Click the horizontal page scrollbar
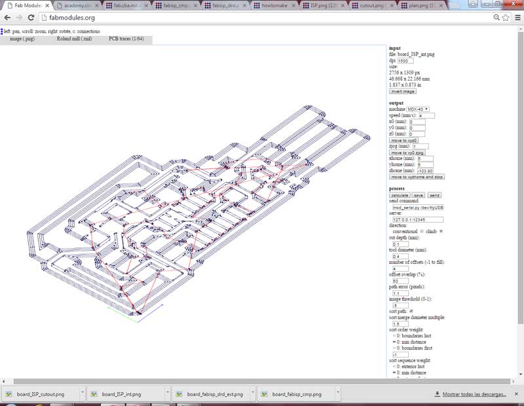 coord(261,381)
